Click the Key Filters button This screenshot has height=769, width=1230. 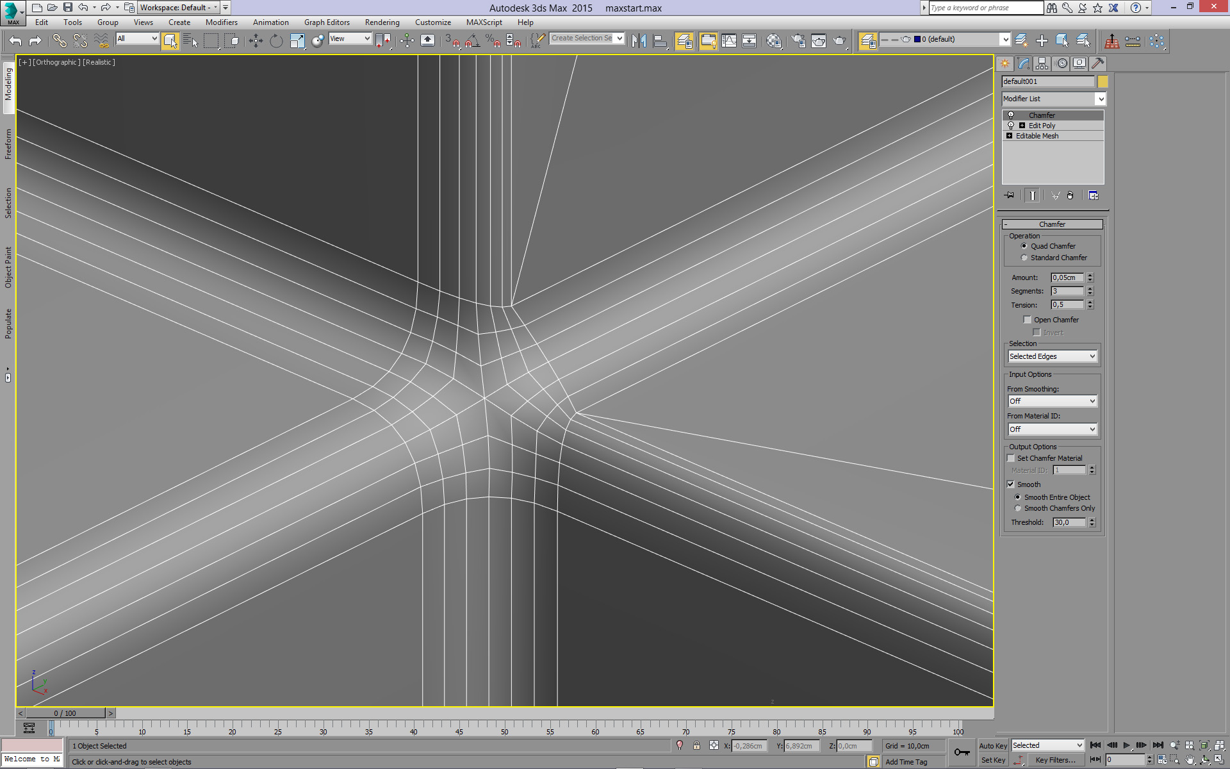click(x=1055, y=760)
